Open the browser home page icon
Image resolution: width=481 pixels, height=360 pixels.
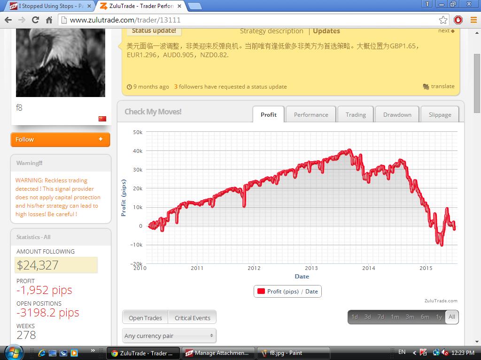[x=49, y=20]
